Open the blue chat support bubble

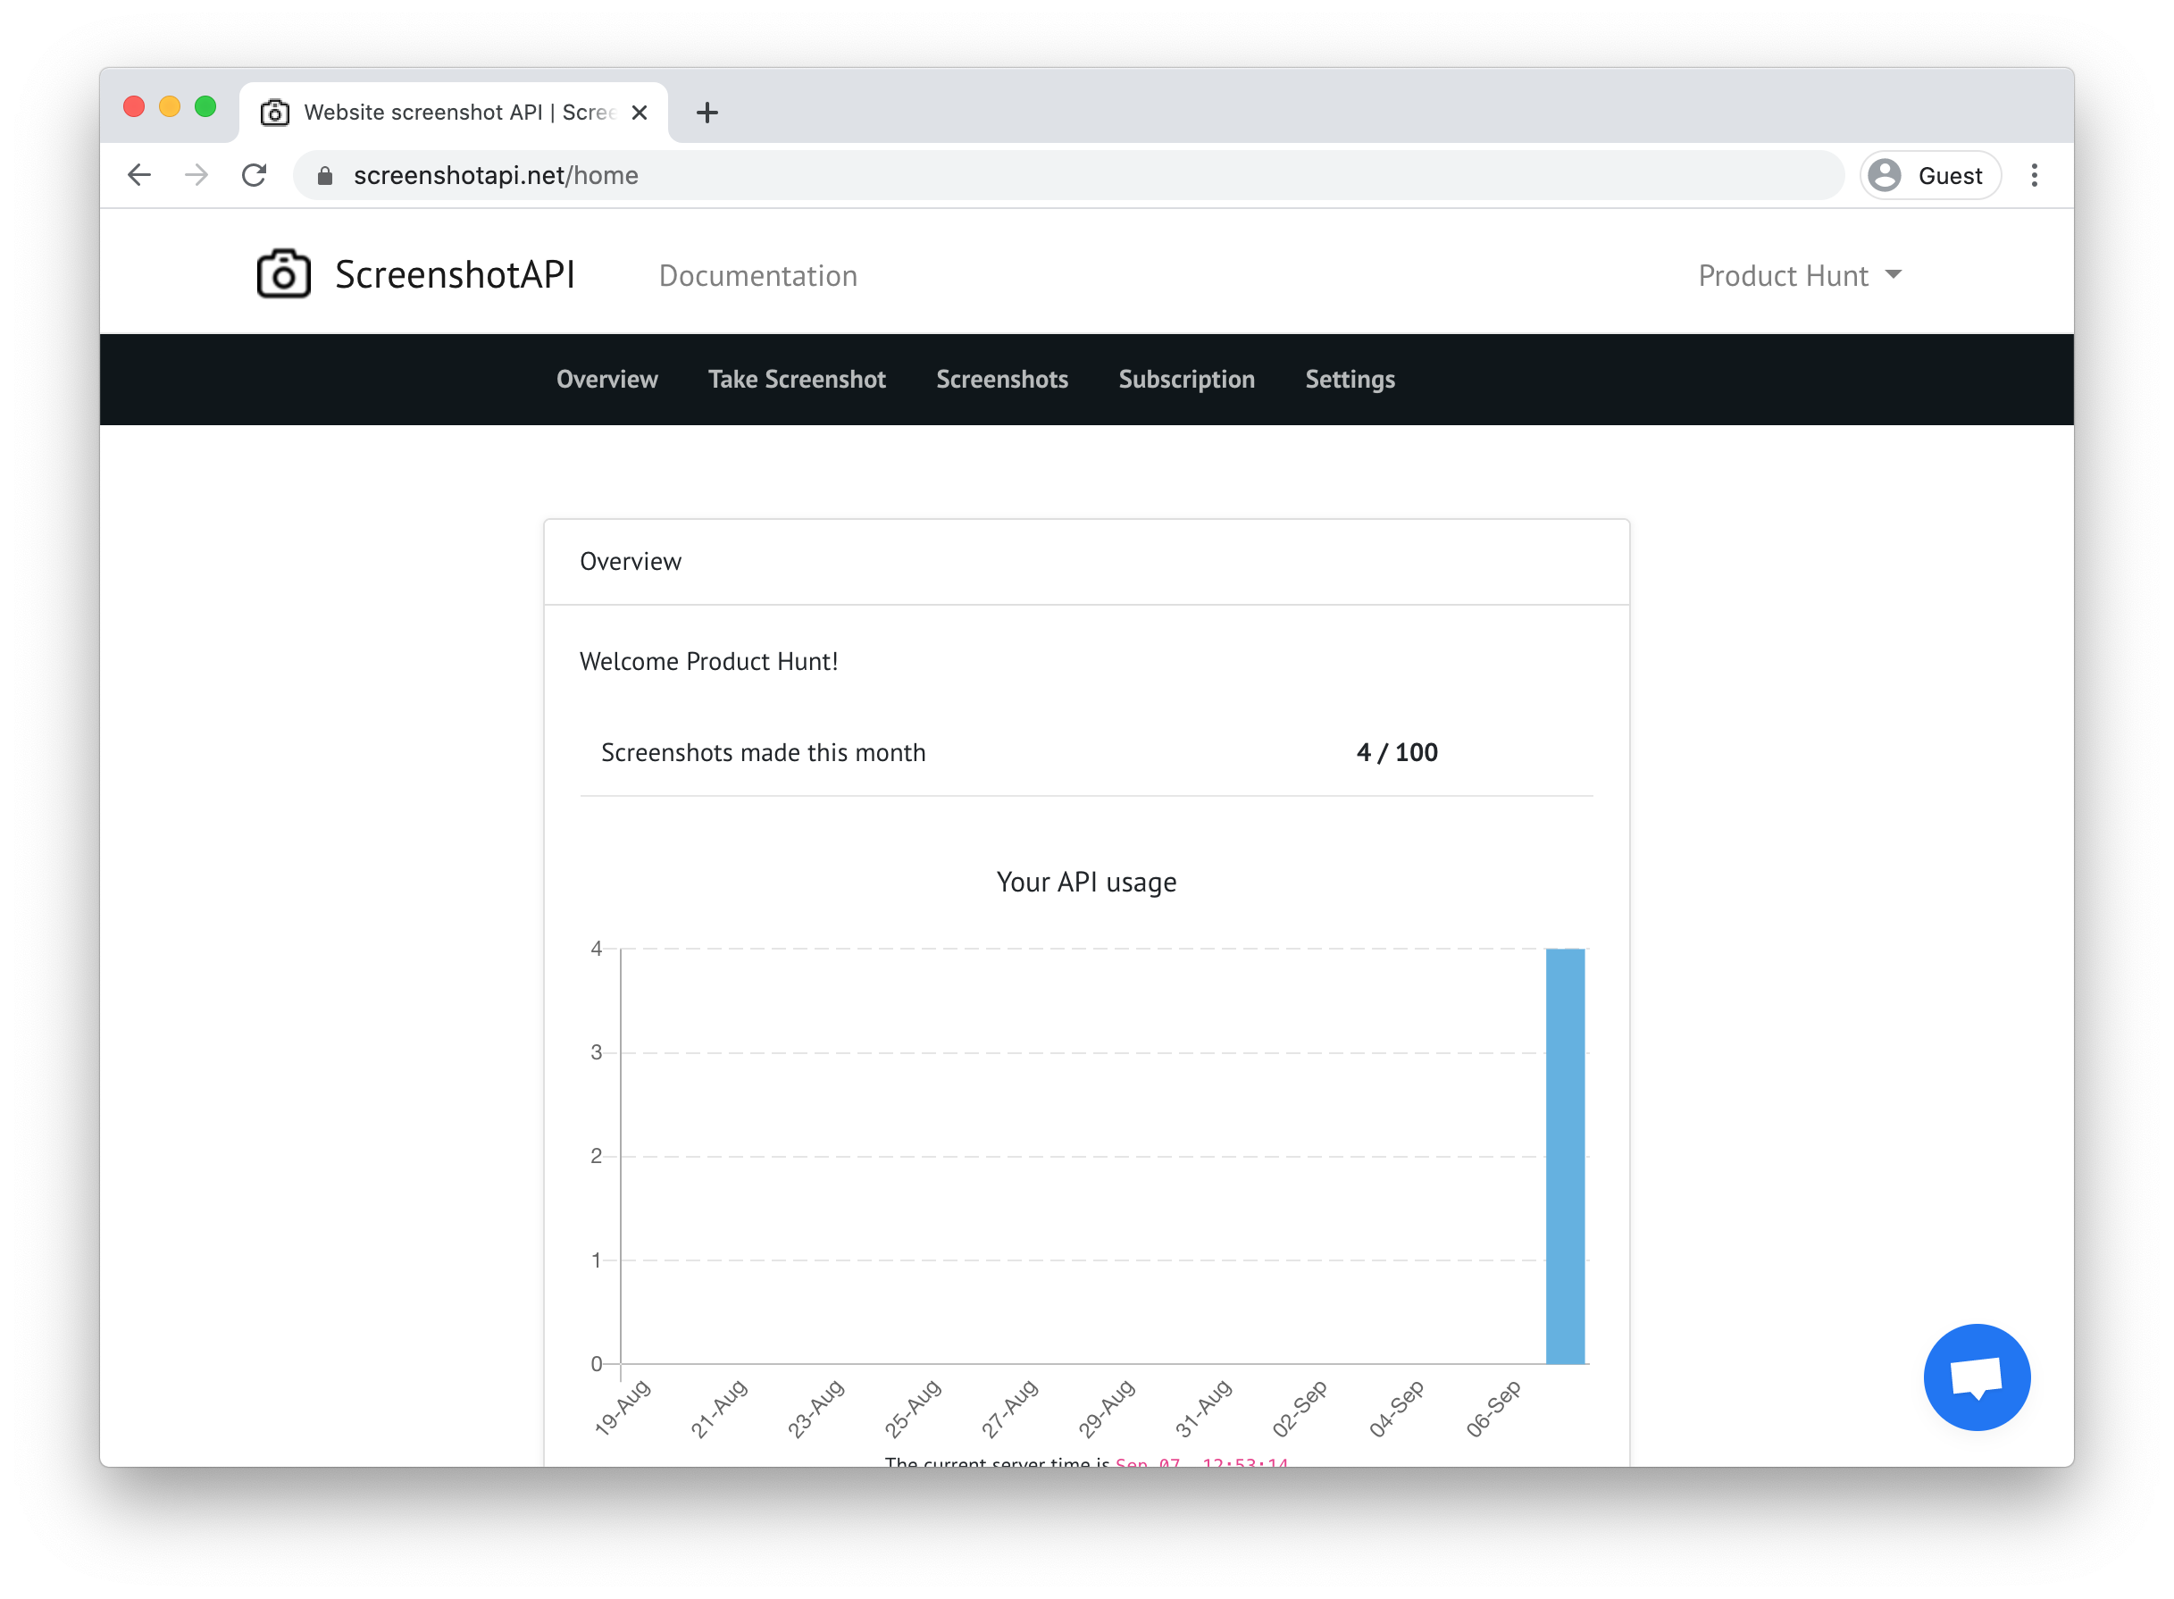tap(1976, 1377)
